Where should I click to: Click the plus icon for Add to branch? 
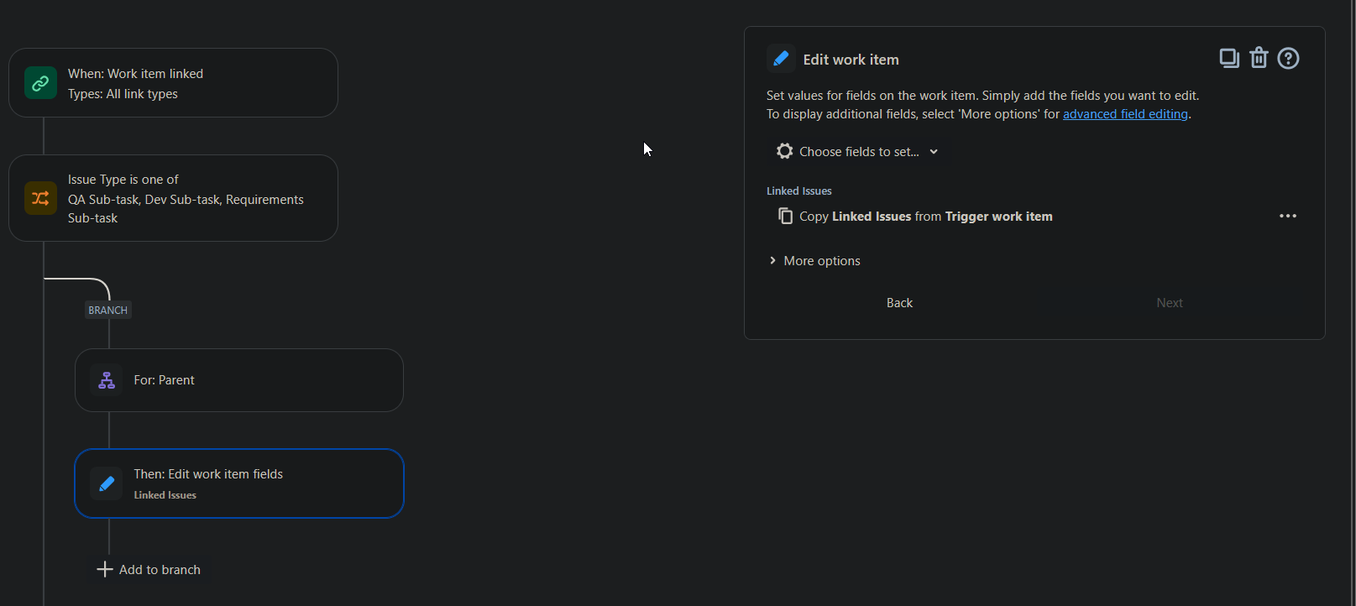coord(105,569)
